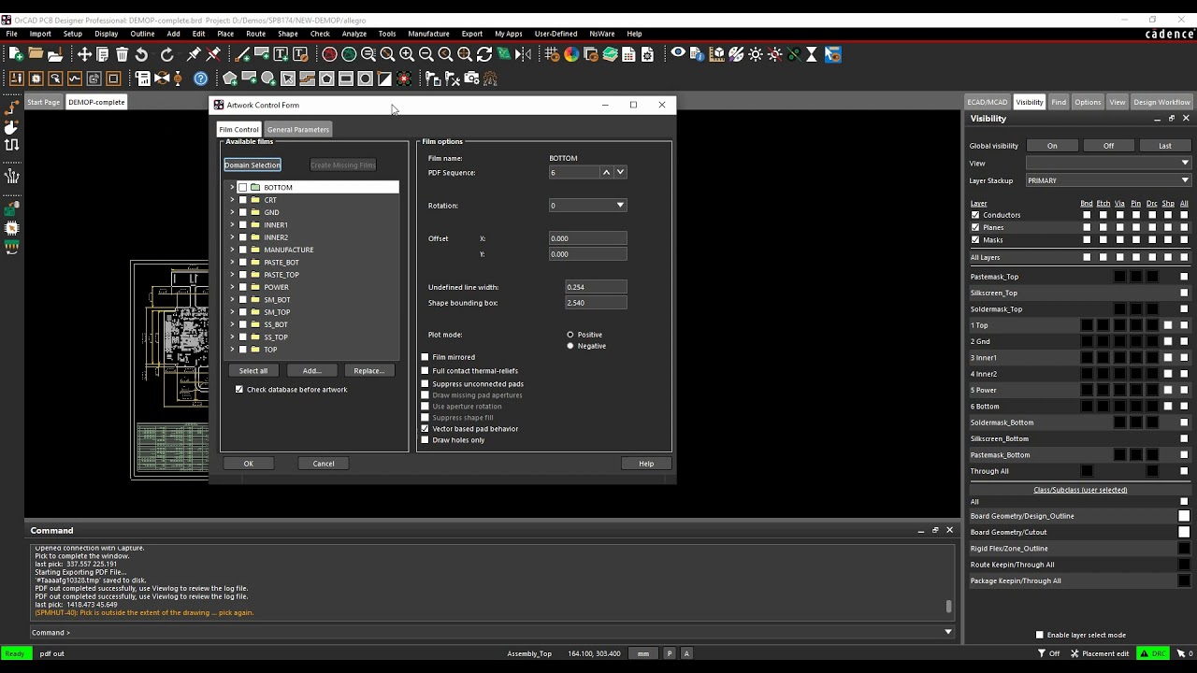The height and width of the screenshot is (673, 1197).
Task: Click the Delete trash can icon
Action: (x=122, y=55)
